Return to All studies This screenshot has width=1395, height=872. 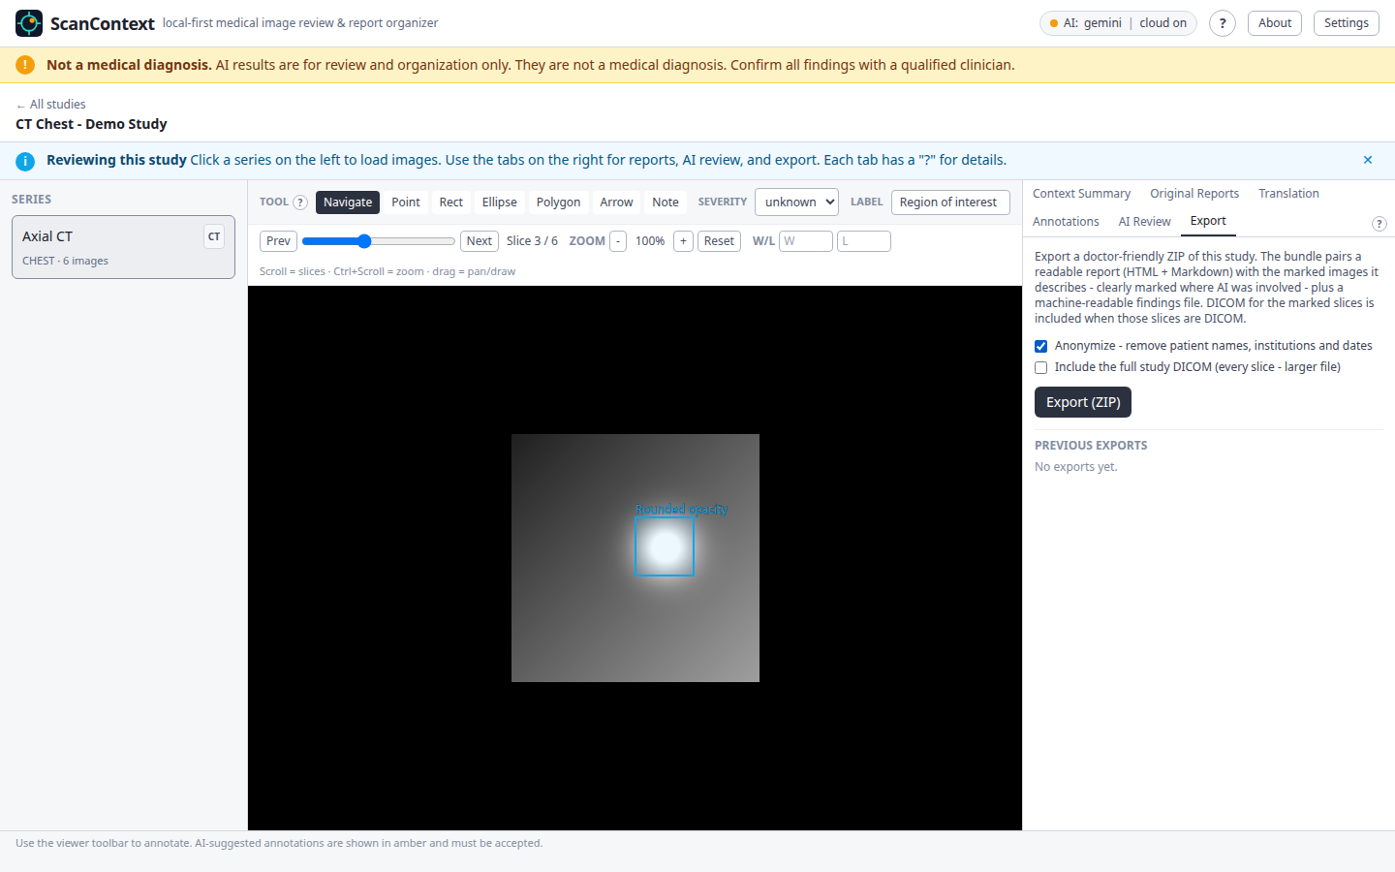[x=51, y=105]
